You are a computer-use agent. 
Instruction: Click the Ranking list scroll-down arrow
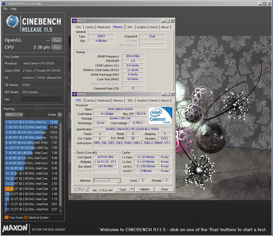pyautogui.click(x=60, y=211)
